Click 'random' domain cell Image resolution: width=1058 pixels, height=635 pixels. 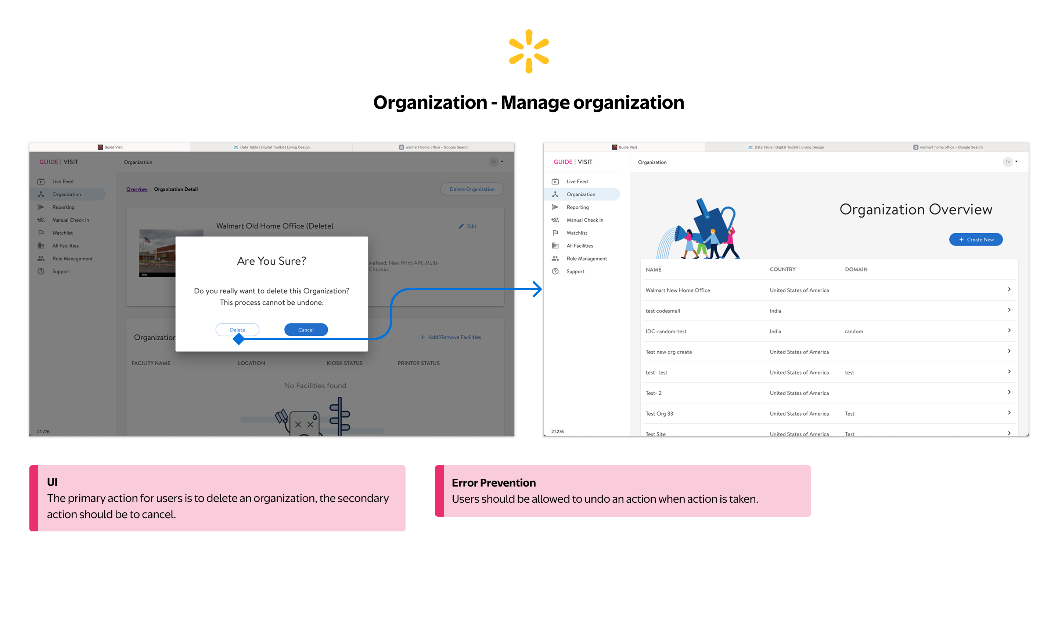tap(854, 331)
